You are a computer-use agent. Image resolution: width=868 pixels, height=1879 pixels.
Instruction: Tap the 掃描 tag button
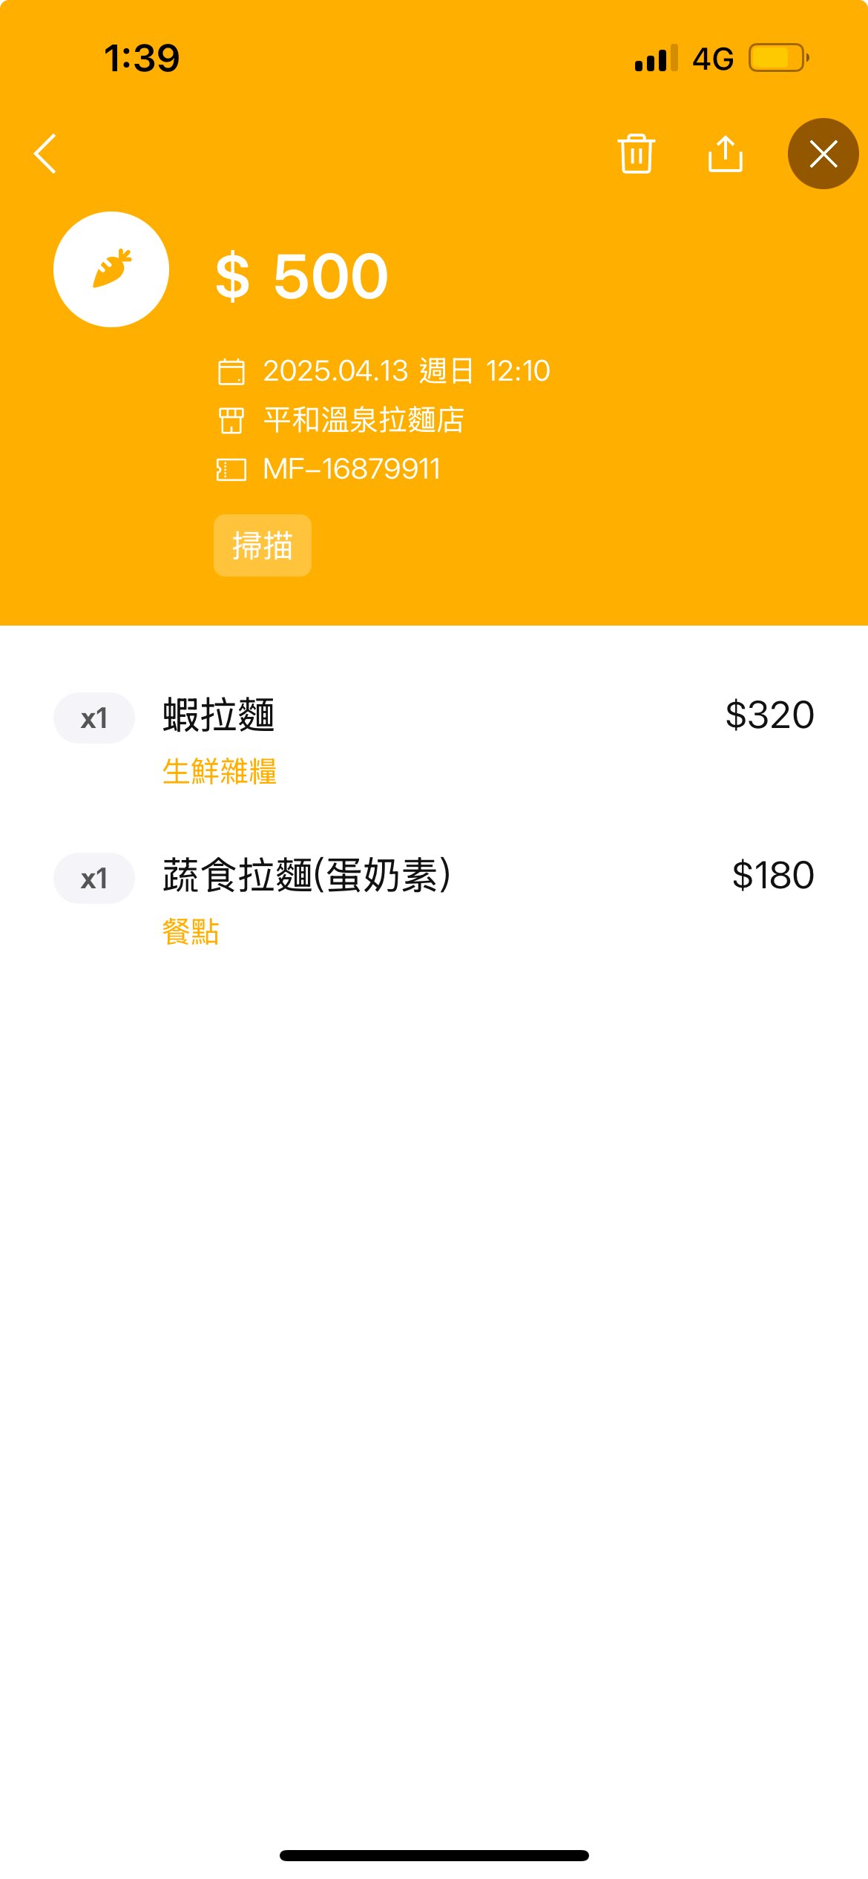pos(263,545)
